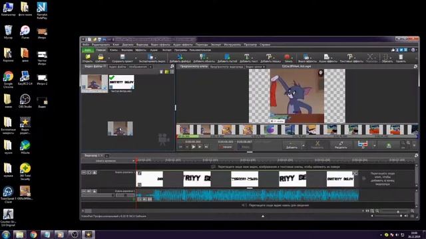
Task: Open the Video effects menu
Action: pyautogui.click(x=160, y=44)
